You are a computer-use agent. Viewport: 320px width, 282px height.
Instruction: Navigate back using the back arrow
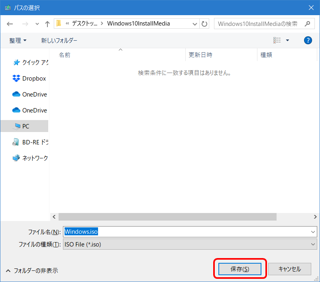[x=10, y=24]
